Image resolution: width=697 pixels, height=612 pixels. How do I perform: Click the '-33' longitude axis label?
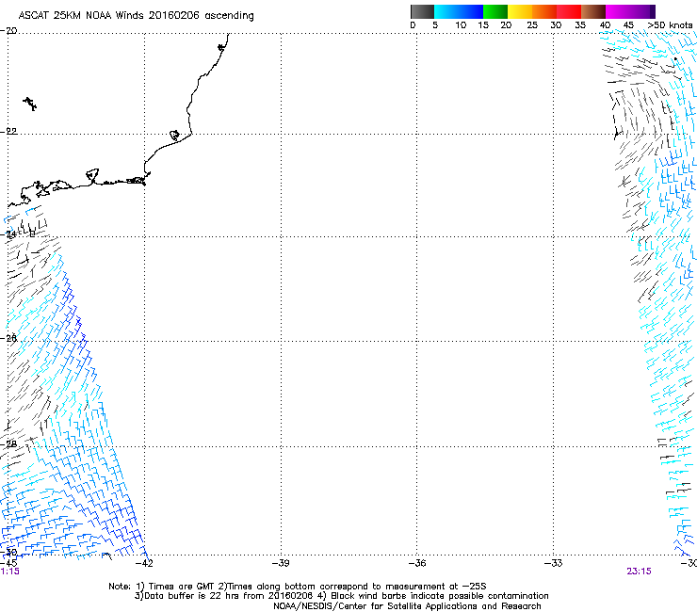[x=554, y=563]
